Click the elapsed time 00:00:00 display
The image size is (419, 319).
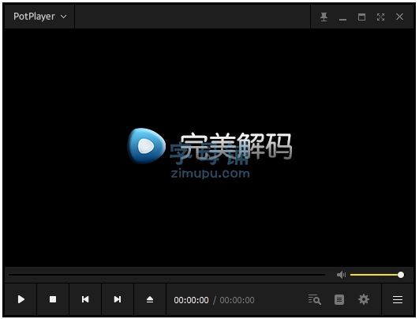pyautogui.click(x=191, y=300)
